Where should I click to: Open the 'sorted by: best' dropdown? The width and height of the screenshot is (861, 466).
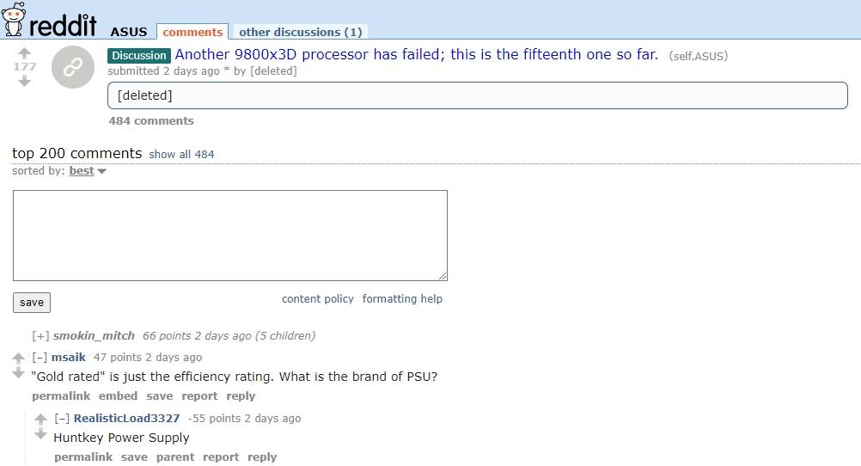[x=87, y=171]
